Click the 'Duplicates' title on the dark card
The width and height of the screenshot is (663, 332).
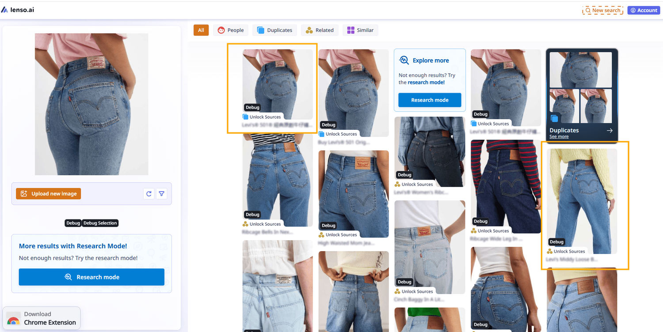pyautogui.click(x=564, y=130)
